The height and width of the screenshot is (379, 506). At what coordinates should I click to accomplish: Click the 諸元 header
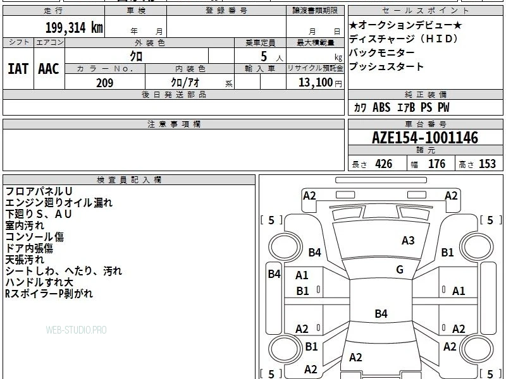[x=425, y=150]
